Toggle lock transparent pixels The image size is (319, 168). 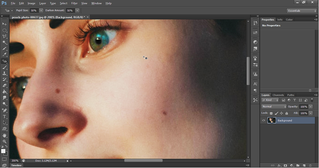click(x=271, y=113)
